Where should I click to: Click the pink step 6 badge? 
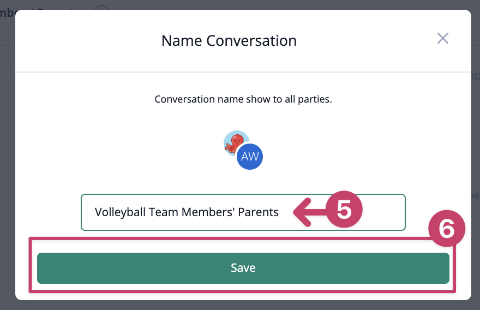point(447,229)
